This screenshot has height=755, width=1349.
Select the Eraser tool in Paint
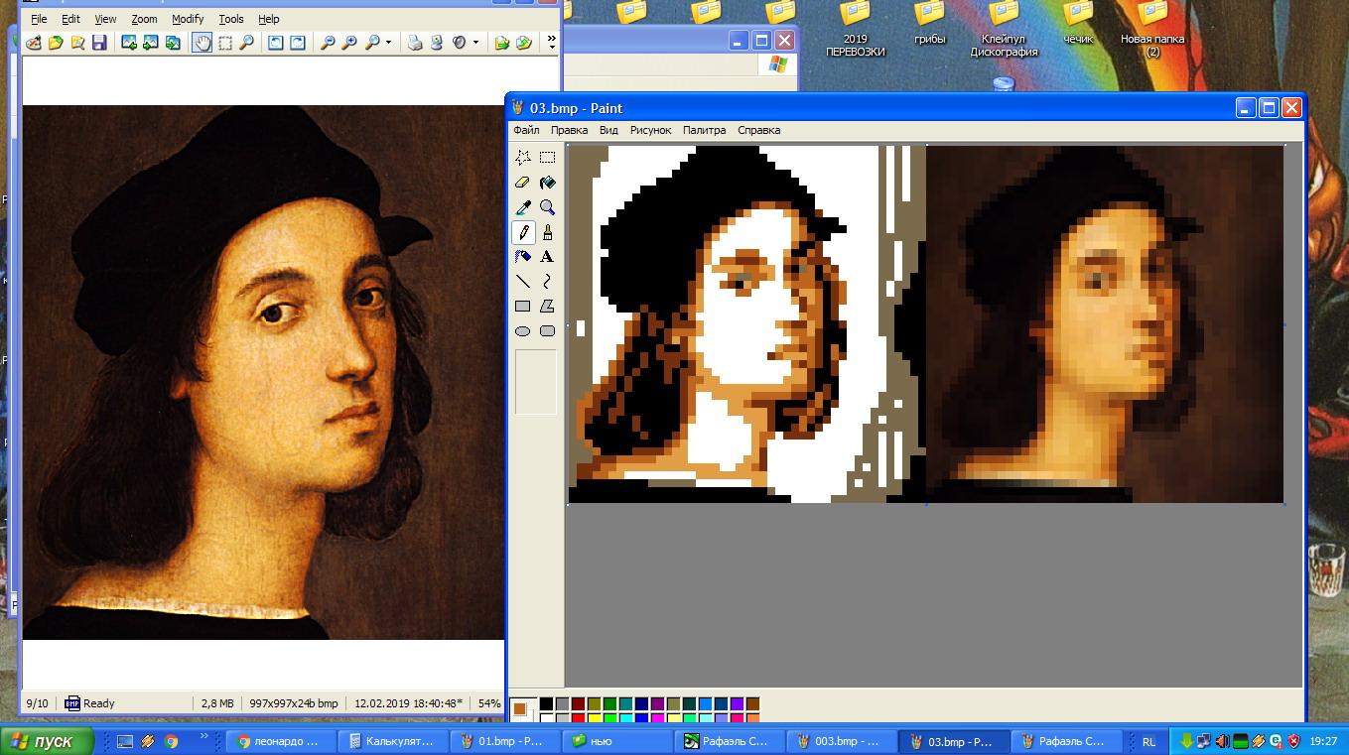click(523, 183)
